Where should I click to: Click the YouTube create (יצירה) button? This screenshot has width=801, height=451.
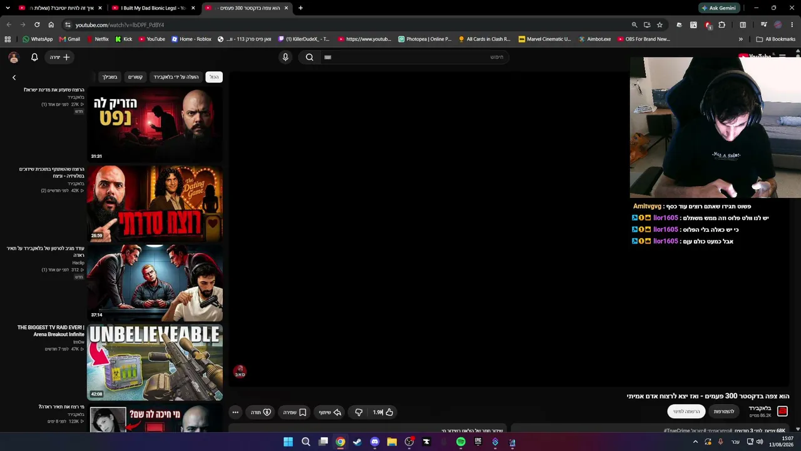click(60, 57)
